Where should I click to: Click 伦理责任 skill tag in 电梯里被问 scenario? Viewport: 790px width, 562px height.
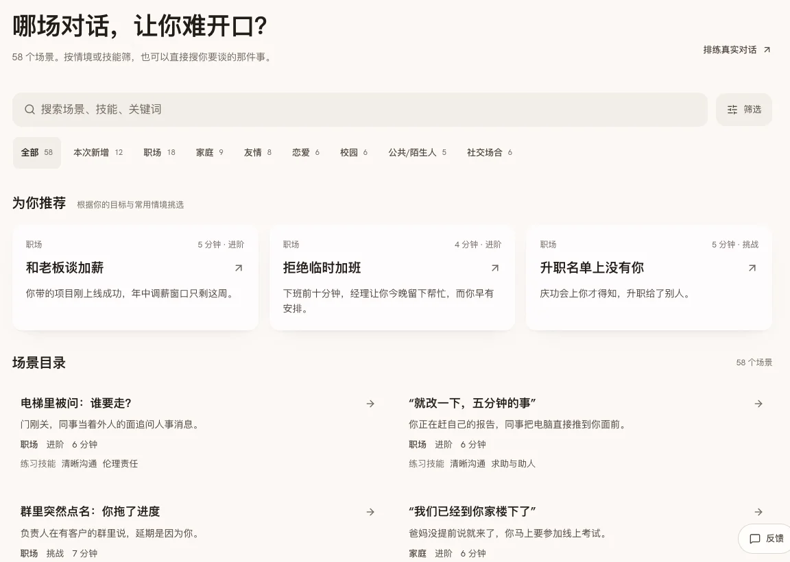click(x=120, y=464)
